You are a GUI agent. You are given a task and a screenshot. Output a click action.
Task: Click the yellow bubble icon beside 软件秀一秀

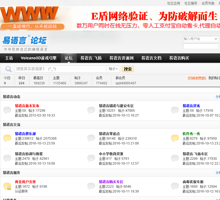coord(175,138)
